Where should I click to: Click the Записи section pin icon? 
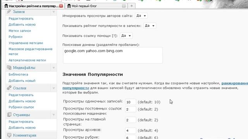pyautogui.click(x=9, y=12)
